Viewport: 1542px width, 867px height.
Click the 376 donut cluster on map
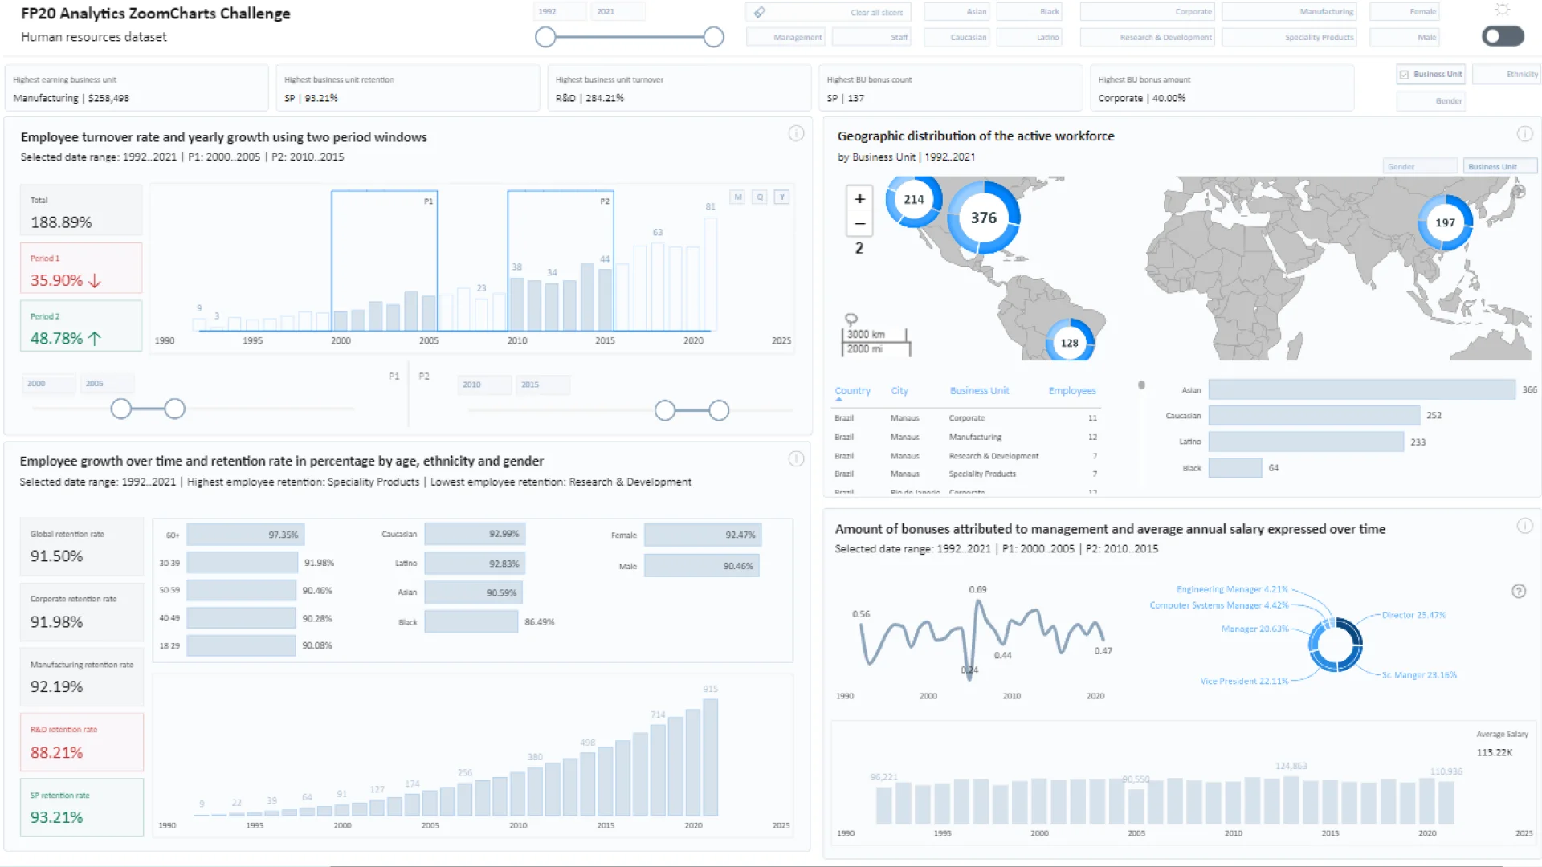click(x=984, y=218)
